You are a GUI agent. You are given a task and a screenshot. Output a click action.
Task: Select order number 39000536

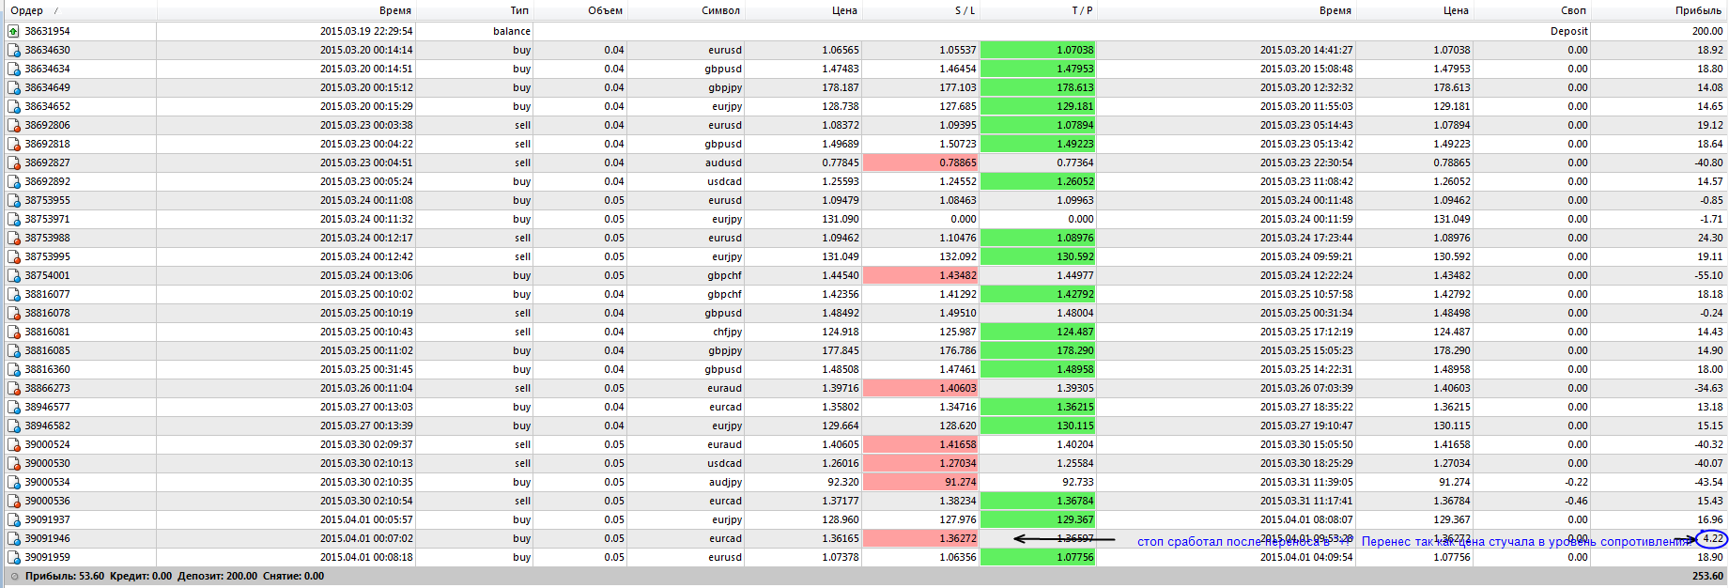tap(47, 501)
